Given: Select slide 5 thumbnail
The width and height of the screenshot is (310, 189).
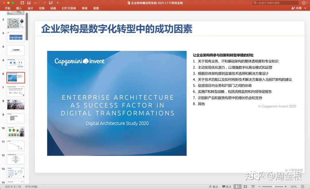Looking at the screenshot, I should [16, 64].
